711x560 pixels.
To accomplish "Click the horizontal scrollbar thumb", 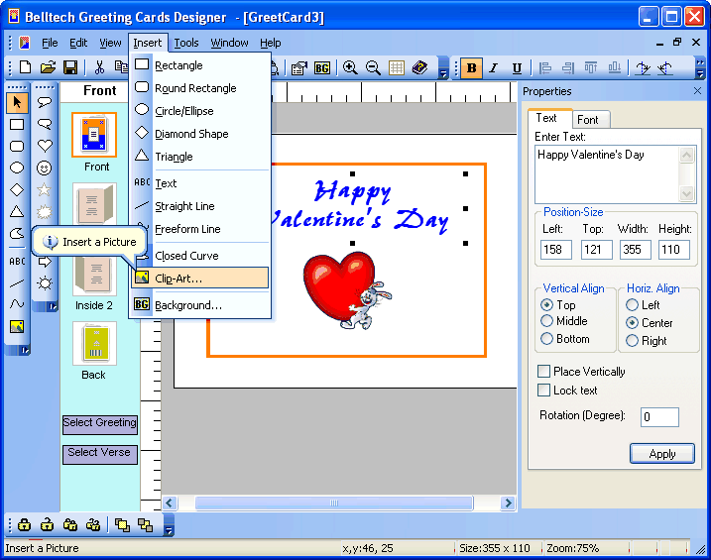I will point(334,503).
